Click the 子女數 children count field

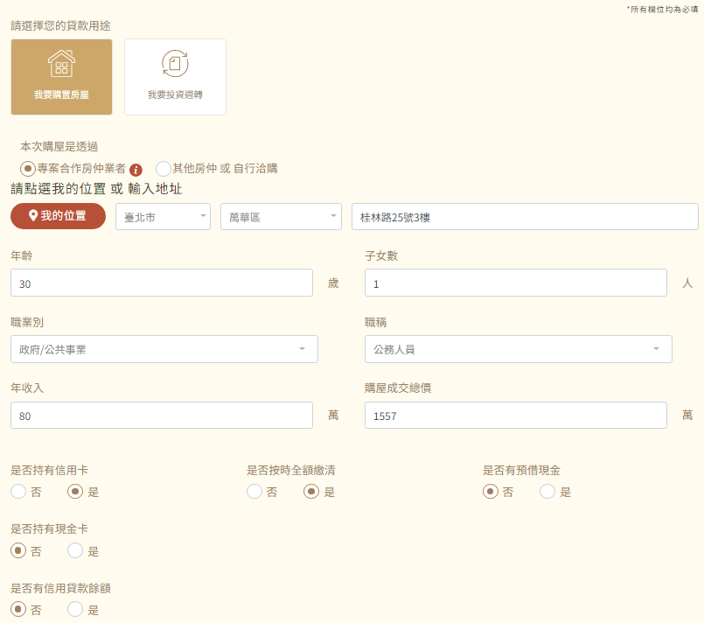click(x=518, y=283)
